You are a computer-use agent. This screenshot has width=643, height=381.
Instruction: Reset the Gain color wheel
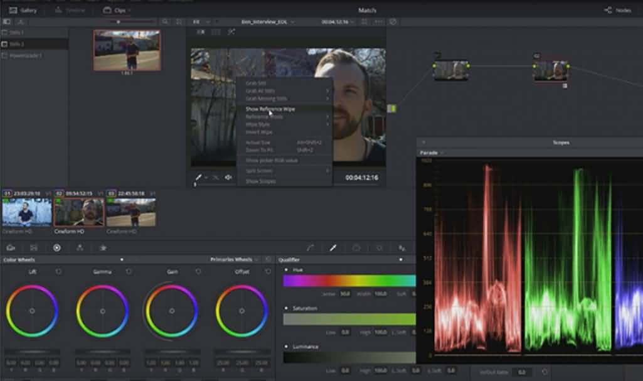point(198,272)
